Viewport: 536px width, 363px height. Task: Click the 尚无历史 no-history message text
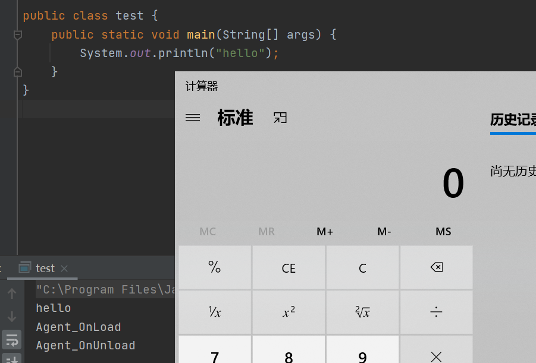click(513, 171)
